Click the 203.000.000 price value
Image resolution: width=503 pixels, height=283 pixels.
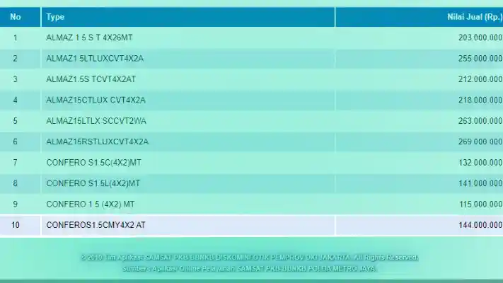(x=480, y=37)
